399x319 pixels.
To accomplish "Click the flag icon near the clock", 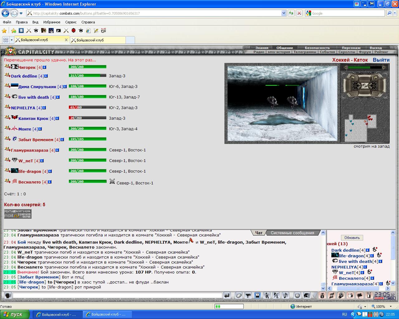I will coord(359,295).
